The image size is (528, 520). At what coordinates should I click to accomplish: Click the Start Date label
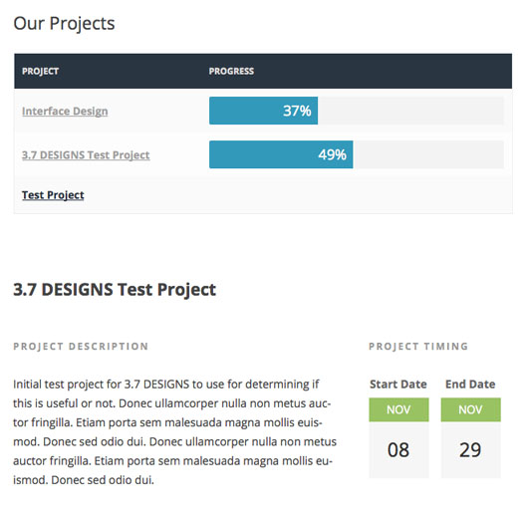coord(398,385)
